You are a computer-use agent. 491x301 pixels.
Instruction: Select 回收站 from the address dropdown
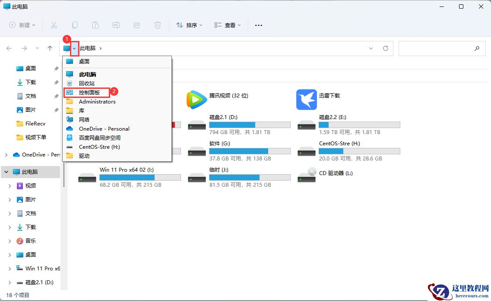tap(86, 83)
